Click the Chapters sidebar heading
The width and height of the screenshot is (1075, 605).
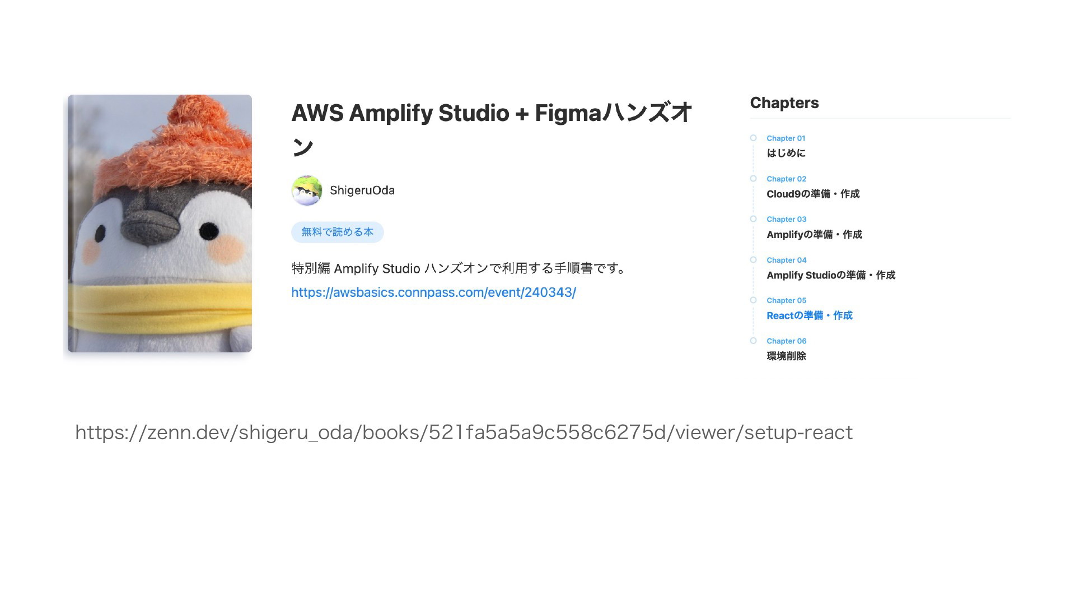point(784,103)
